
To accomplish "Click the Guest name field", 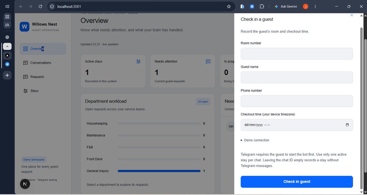I will (x=297, y=77).
